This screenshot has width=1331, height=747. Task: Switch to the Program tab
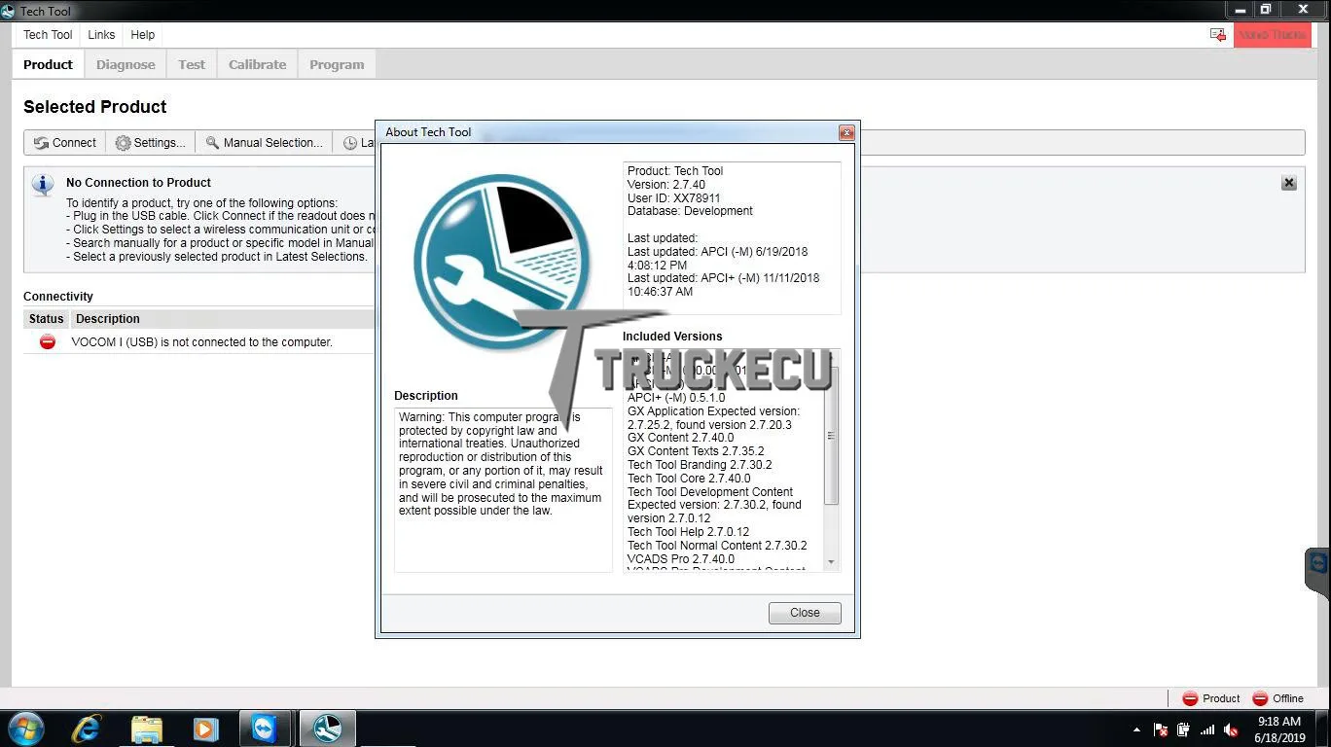pyautogui.click(x=337, y=64)
